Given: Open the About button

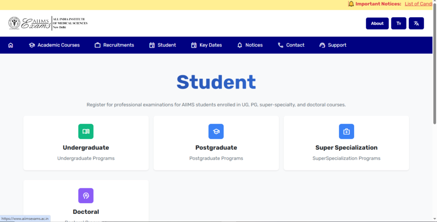Looking at the screenshot, I should (x=377, y=23).
